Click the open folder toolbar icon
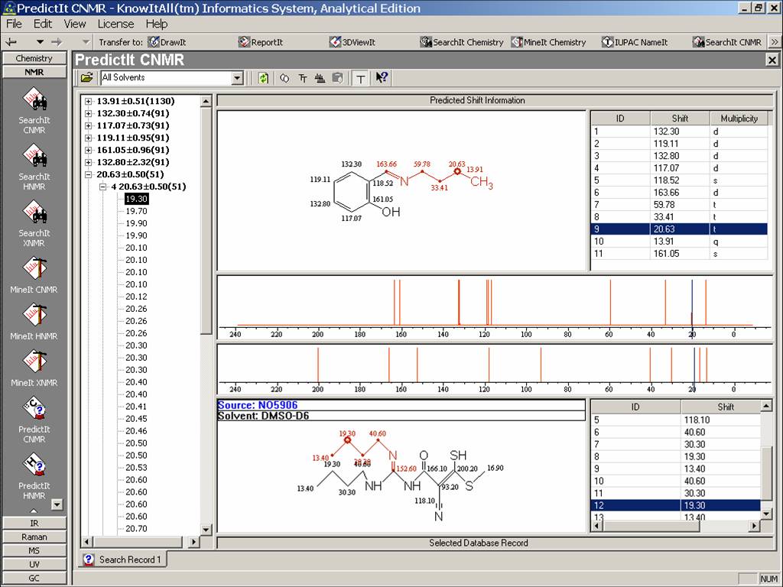Screen dimensions: 783x587 pos(87,78)
